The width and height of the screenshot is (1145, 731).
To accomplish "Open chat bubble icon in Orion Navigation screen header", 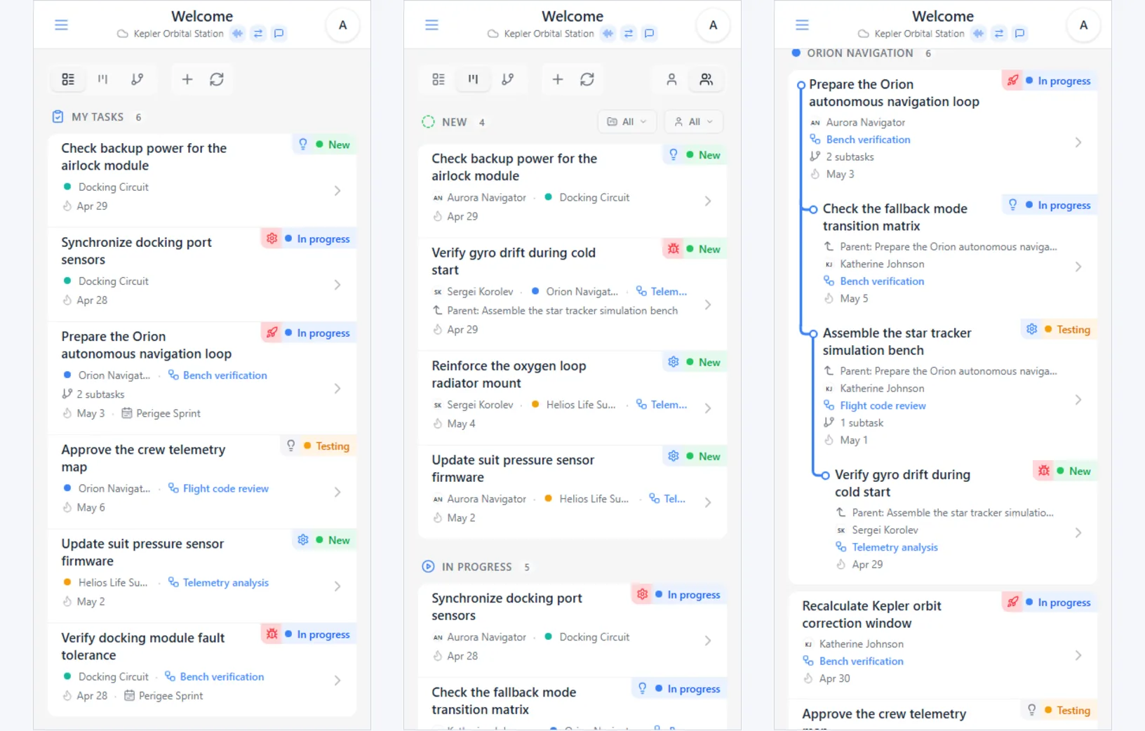I will [x=1019, y=34].
